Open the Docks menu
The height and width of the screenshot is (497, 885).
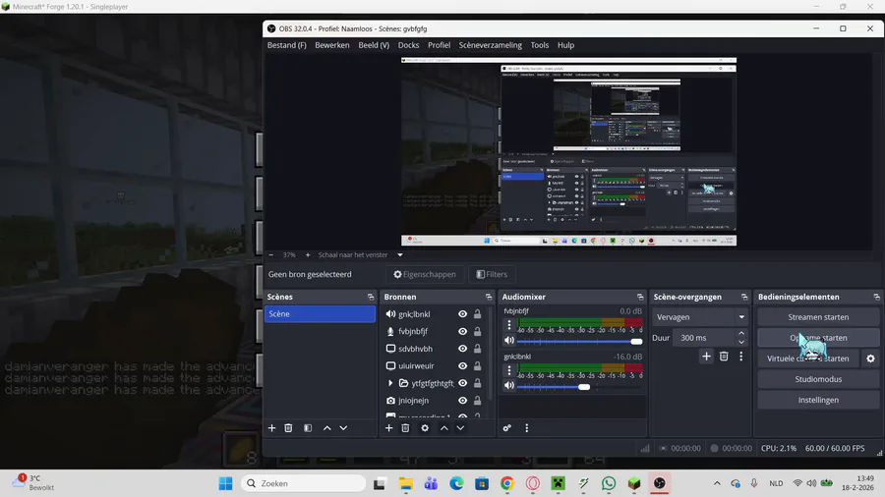point(409,45)
